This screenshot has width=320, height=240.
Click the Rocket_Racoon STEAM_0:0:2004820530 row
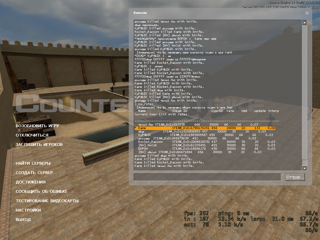click(x=207, y=142)
